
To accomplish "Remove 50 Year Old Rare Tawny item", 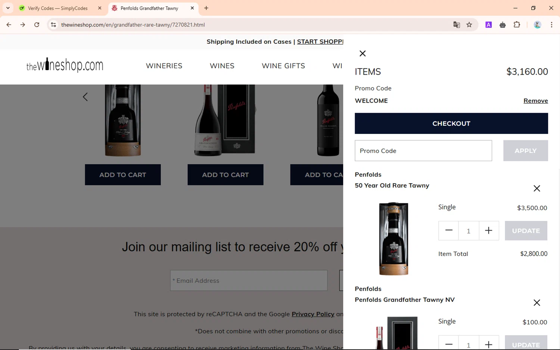I will 536,188.
